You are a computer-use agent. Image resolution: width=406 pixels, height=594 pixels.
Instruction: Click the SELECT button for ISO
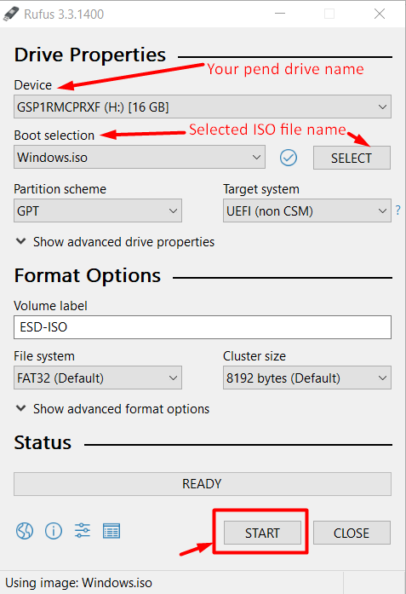pyautogui.click(x=352, y=158)
